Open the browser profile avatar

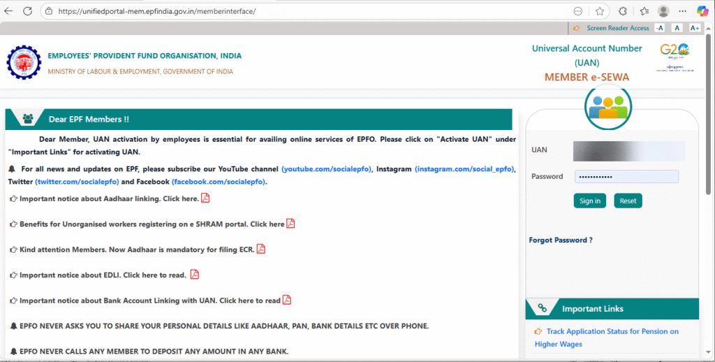(663, 11)
